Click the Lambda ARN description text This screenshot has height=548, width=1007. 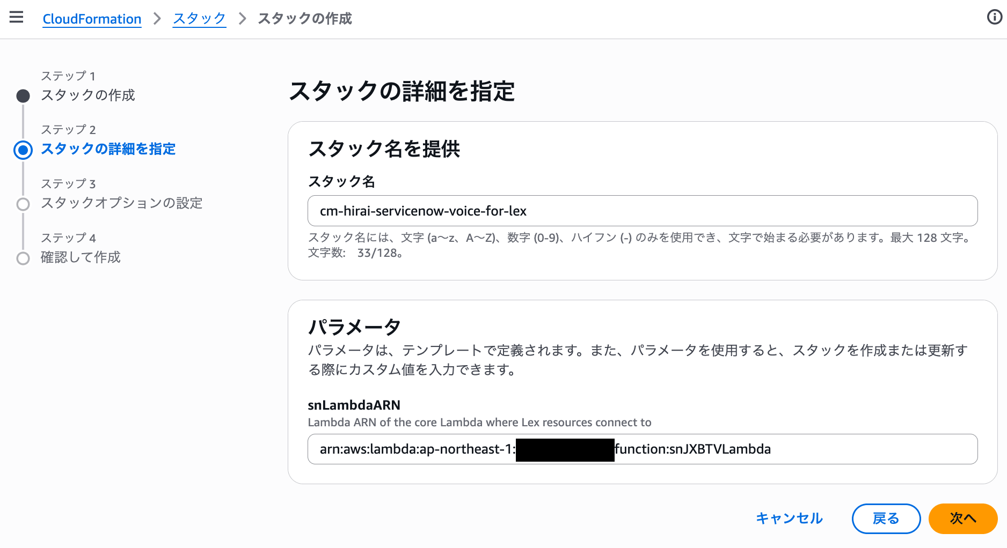pos(479,423)
